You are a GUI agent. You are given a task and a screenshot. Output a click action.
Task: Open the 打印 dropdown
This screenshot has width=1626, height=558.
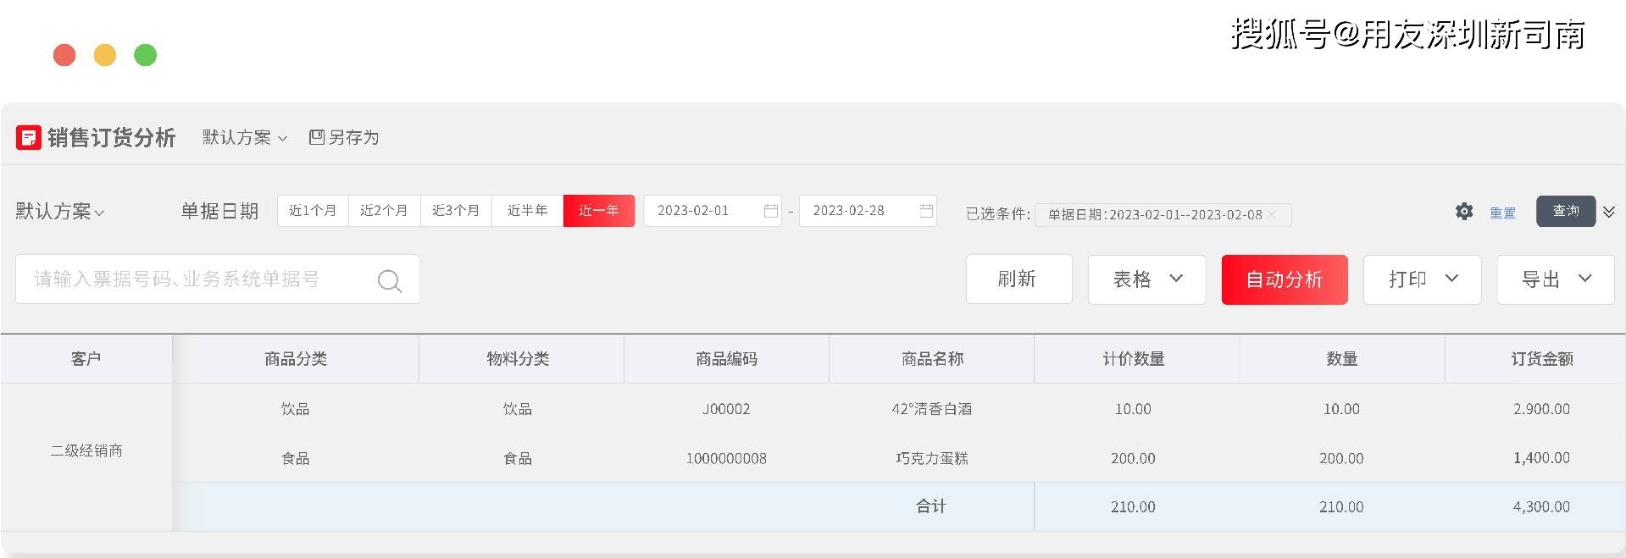pos(1422,279)
